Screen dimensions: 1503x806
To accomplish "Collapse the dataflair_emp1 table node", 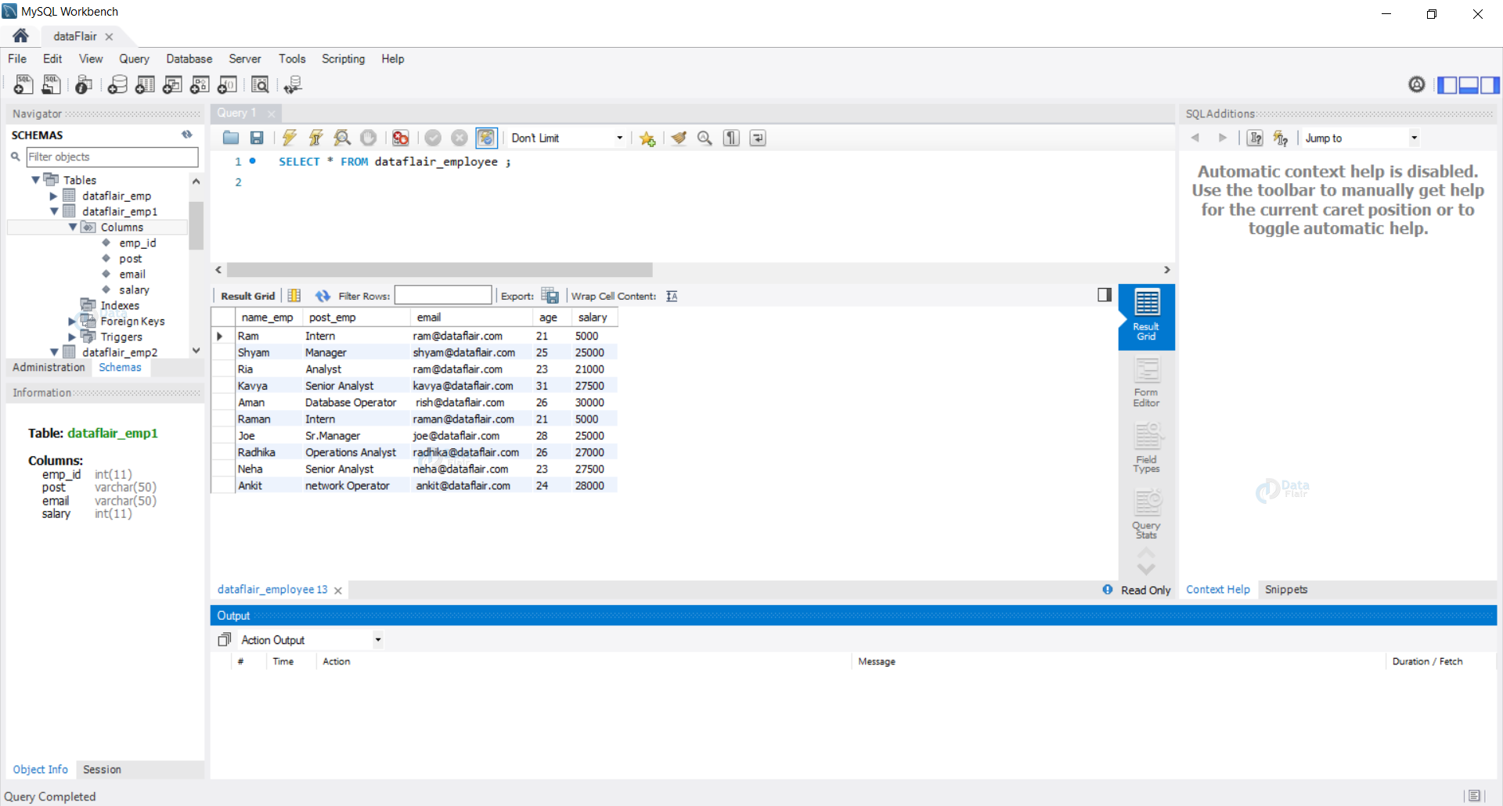I will click(x=54, y=211).
